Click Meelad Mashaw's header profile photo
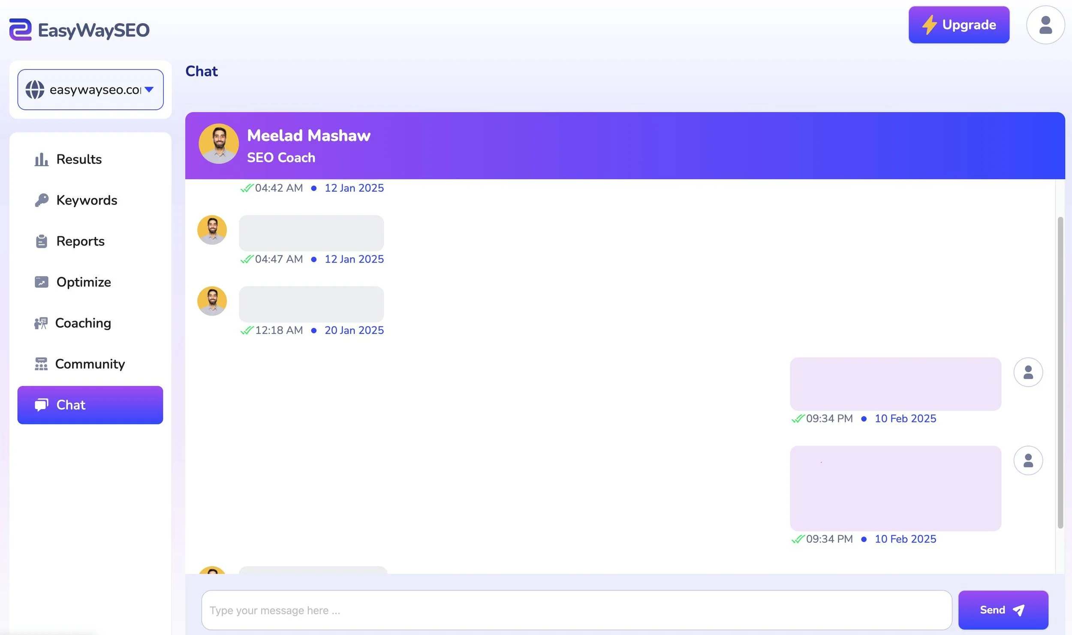The height and width of the screenshot is (635, 1072). tap(219, 144)
